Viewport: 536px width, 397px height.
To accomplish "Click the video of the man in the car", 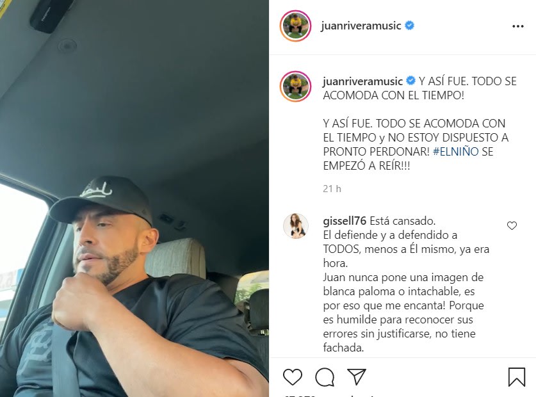I will (x=134, y=199).
